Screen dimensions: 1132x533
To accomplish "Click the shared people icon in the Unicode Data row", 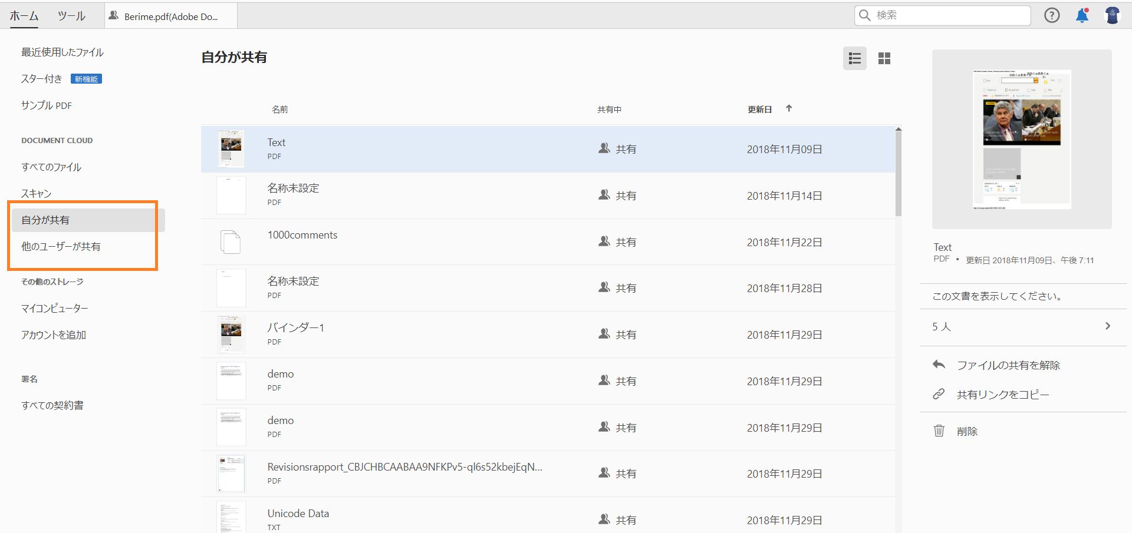I will click(x=604, y=519).
